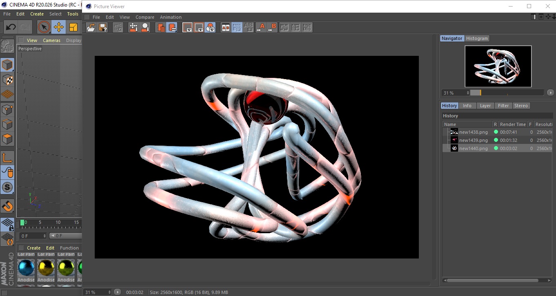
Task: Click the Clear Cache trash icon
Action: pyautogui.click(x=161, y=28)
